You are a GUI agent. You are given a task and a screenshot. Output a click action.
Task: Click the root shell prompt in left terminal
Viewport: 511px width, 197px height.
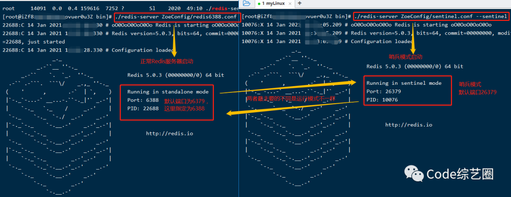tap(57, 17)
